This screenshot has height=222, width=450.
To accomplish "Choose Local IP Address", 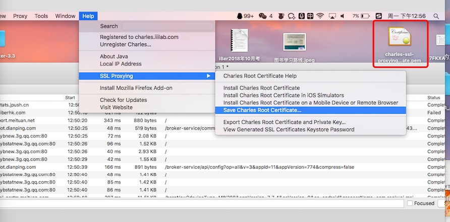I will (121, 64).
